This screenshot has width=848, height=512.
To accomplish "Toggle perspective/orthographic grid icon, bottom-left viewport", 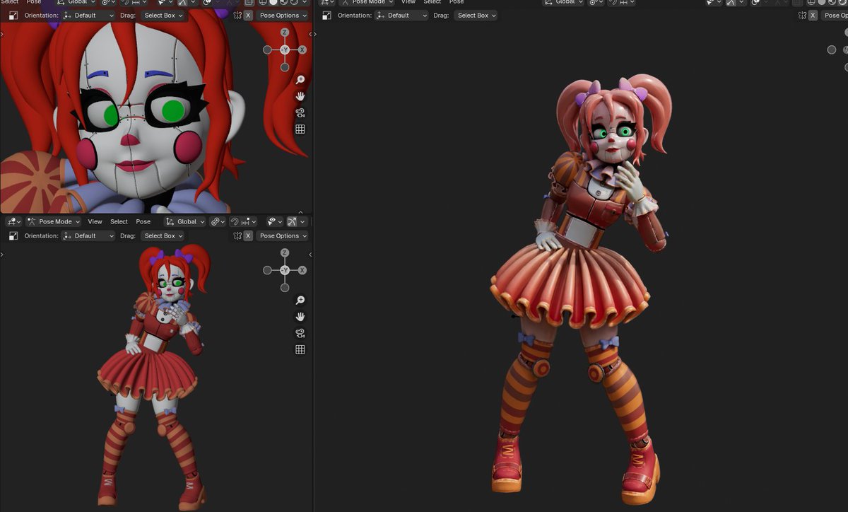I will point(300,349).
